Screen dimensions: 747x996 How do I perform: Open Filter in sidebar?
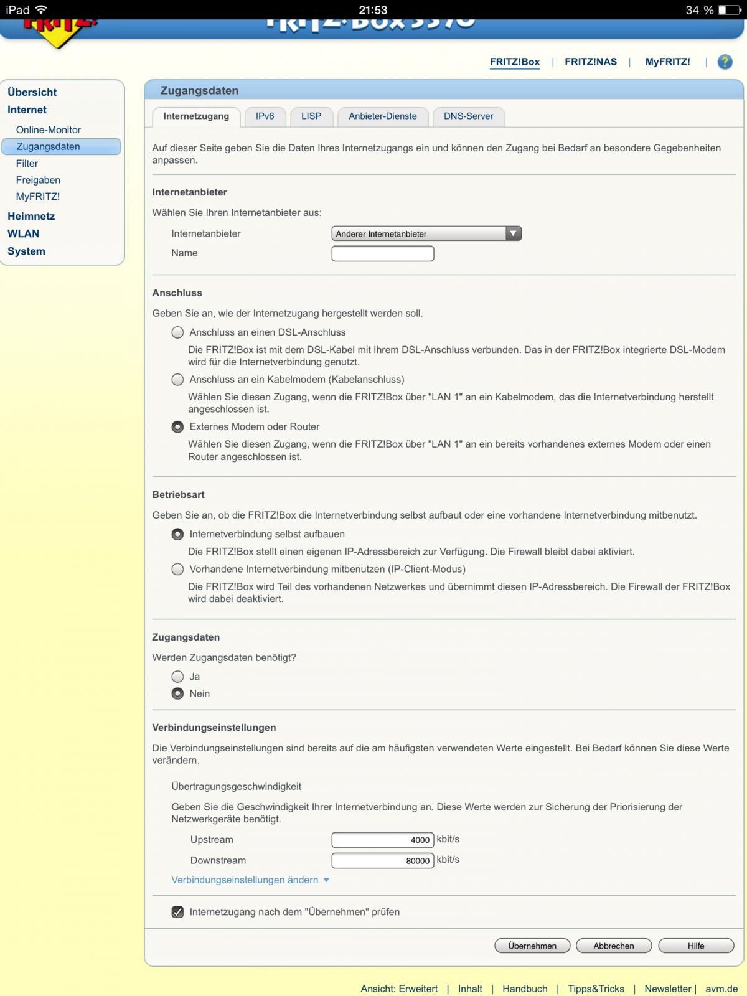click(27, 163)
